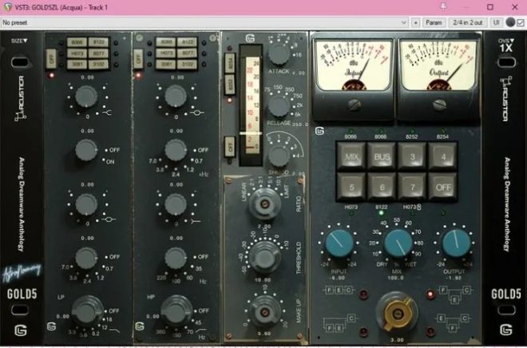Click the G logo on the preamp panel
The width and height of the screenshot is (527, 348).
(x=319, y=131)
